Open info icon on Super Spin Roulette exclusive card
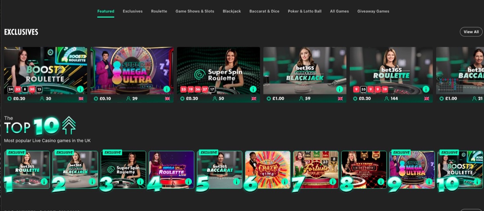 pyautogui.click(x=253, y=89)
